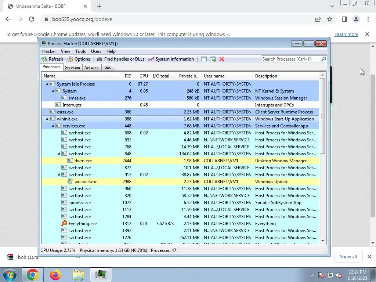Viewport: 376px width, 282px height.
Task: Select the smss.exe process row
Action: coord(180,98)
